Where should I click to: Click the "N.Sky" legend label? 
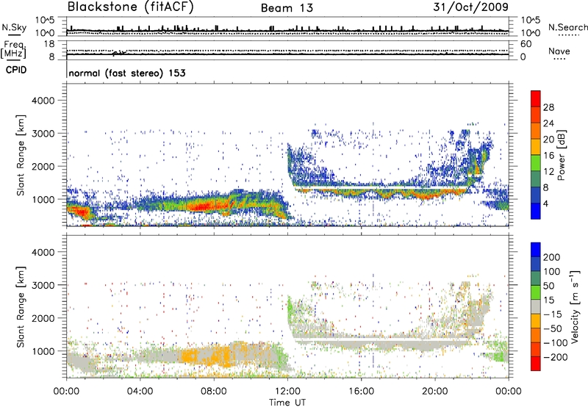tap(14, 27)
